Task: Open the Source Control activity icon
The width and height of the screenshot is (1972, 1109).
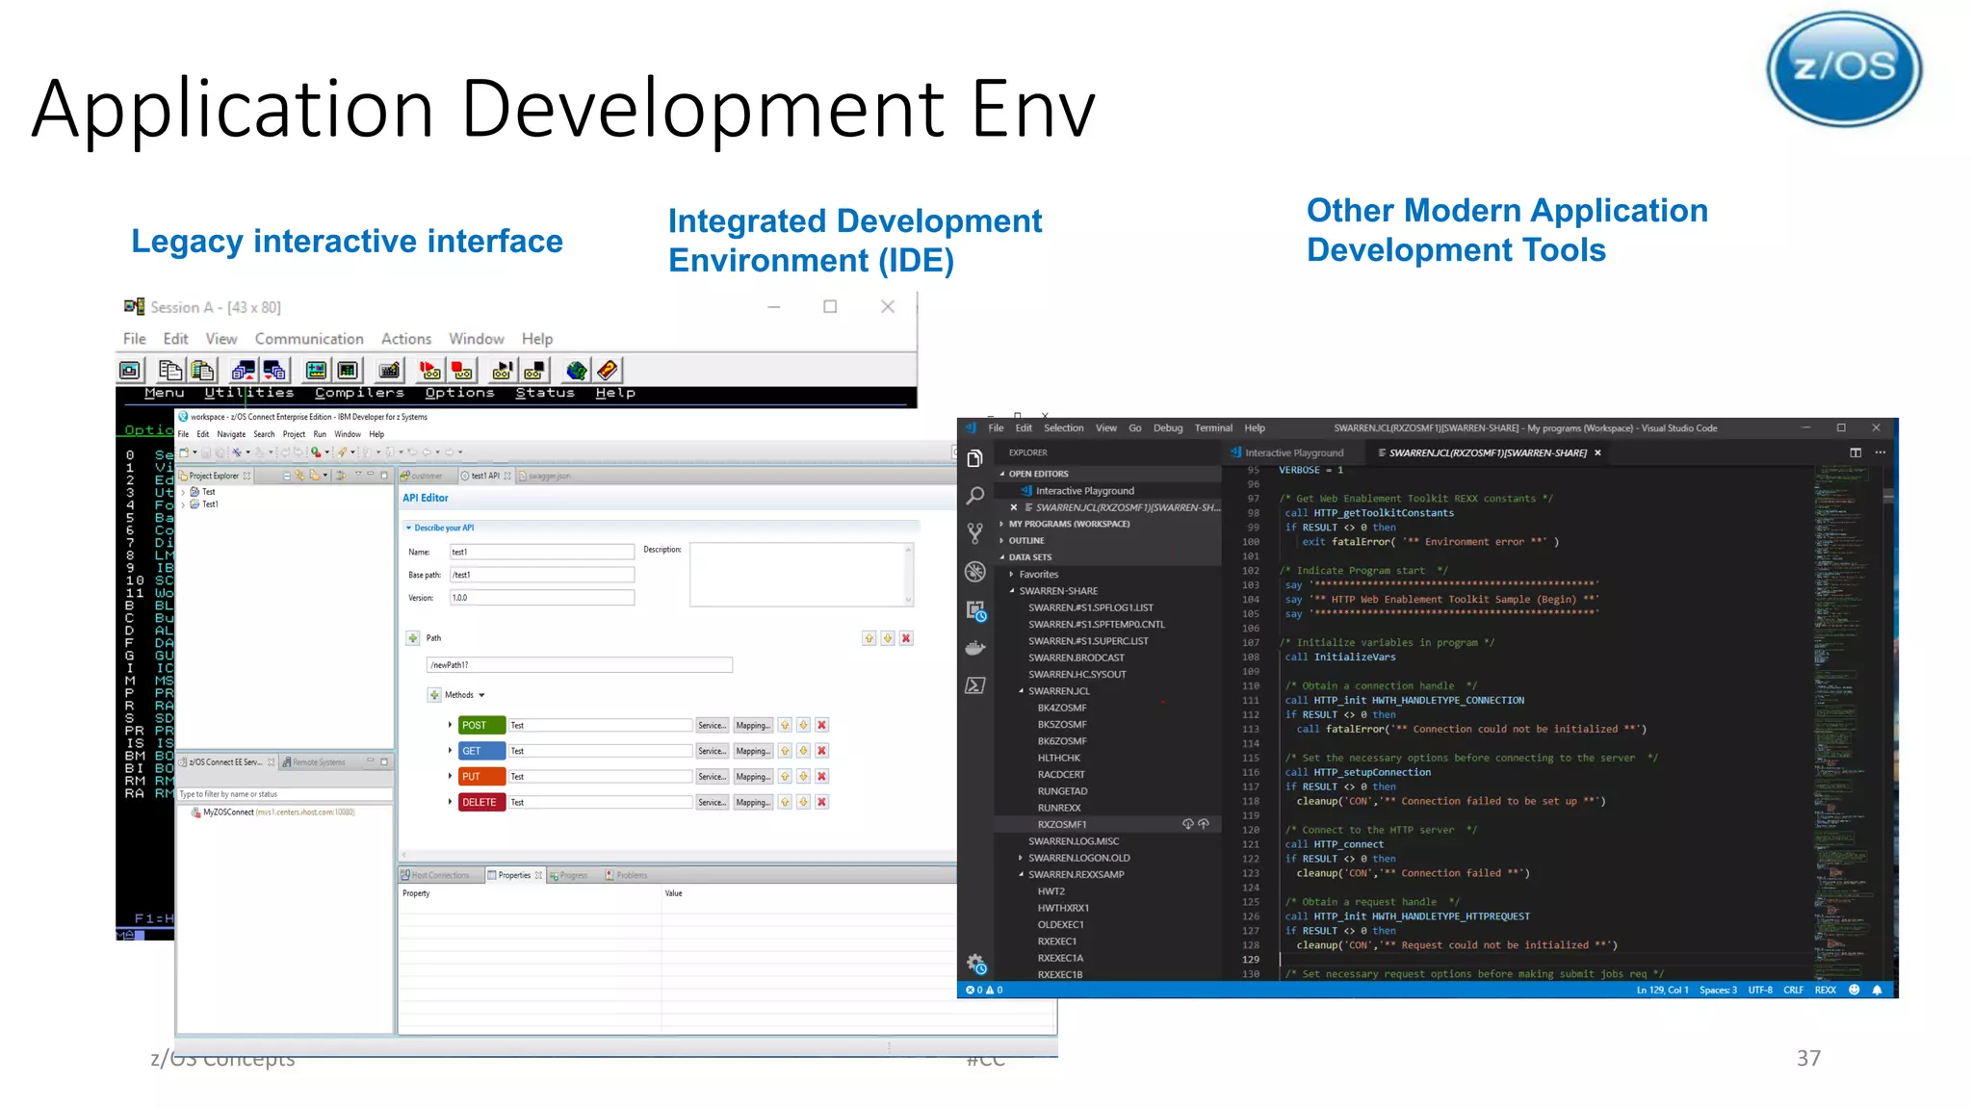Action: [x=974, y=533]
